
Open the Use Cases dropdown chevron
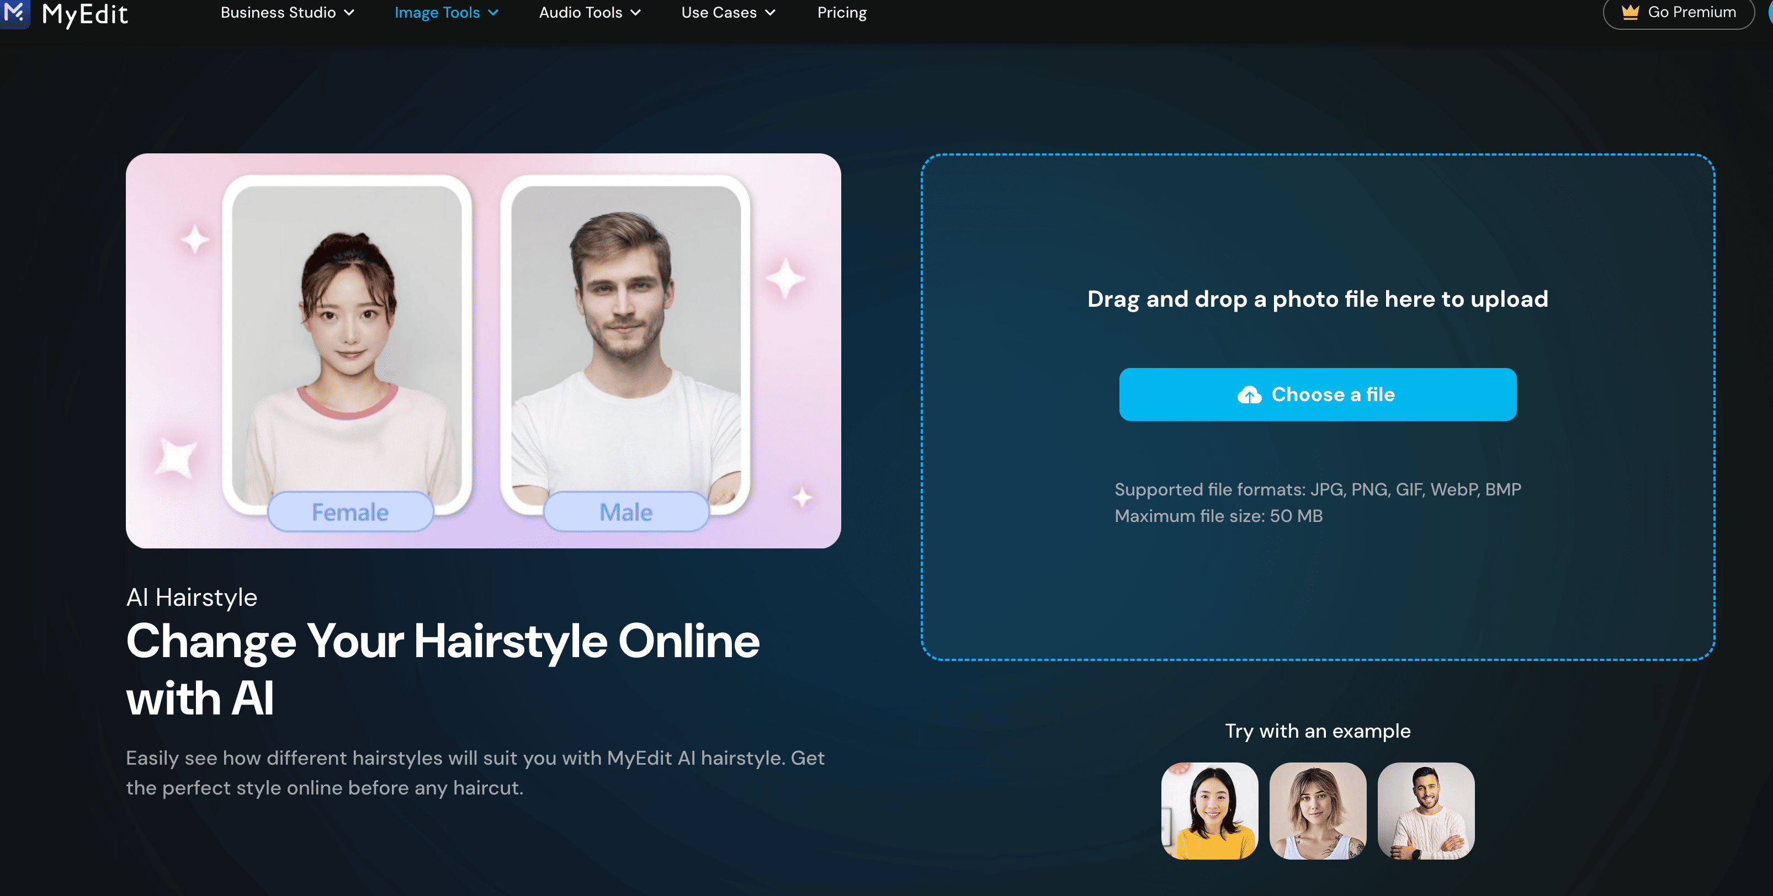(770, 12)
